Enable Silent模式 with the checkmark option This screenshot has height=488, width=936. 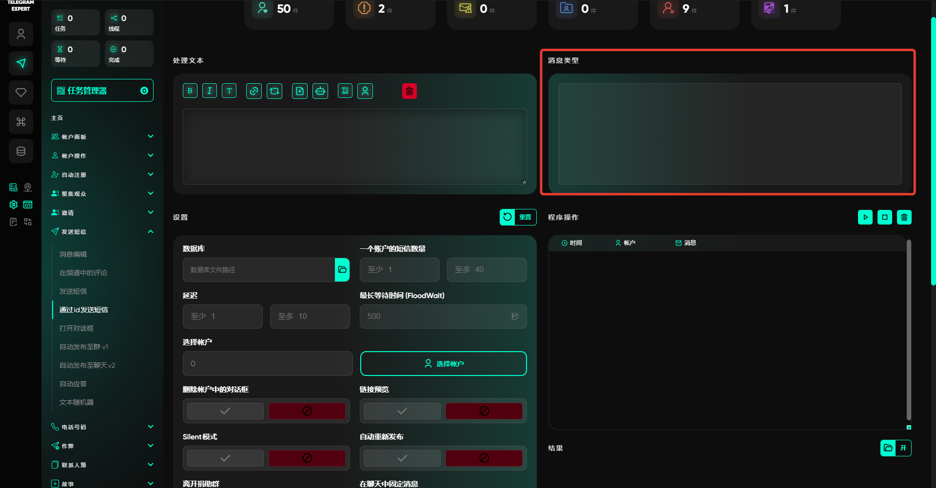[x=225, y=458]
